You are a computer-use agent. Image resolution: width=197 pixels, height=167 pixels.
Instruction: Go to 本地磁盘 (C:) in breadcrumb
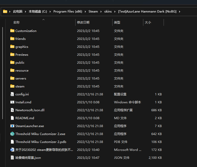coord(38,12)
